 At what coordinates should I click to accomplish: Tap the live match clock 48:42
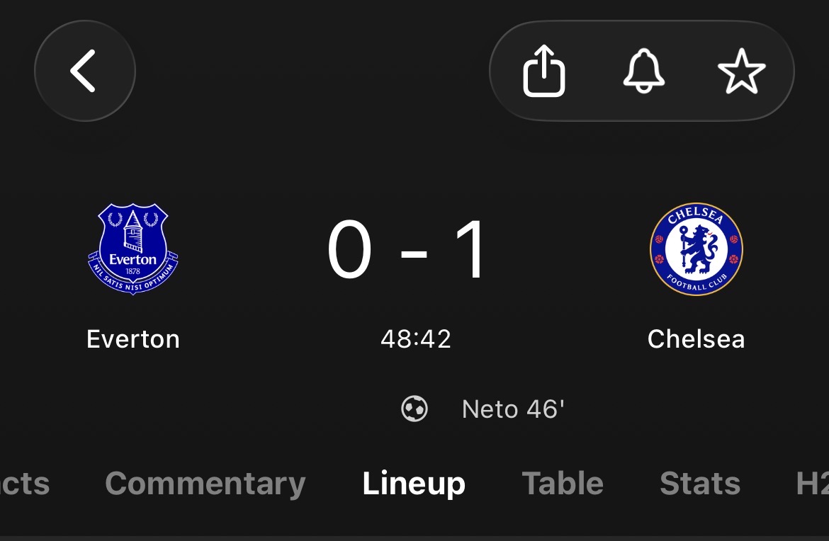415,339
